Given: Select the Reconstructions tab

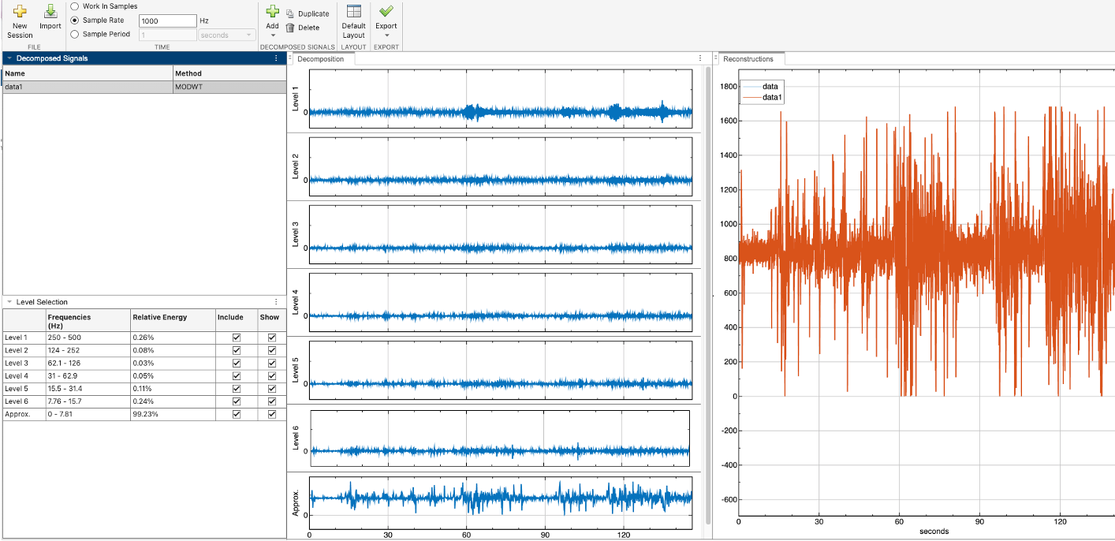Looking at the screenshot, I should 748,59.
